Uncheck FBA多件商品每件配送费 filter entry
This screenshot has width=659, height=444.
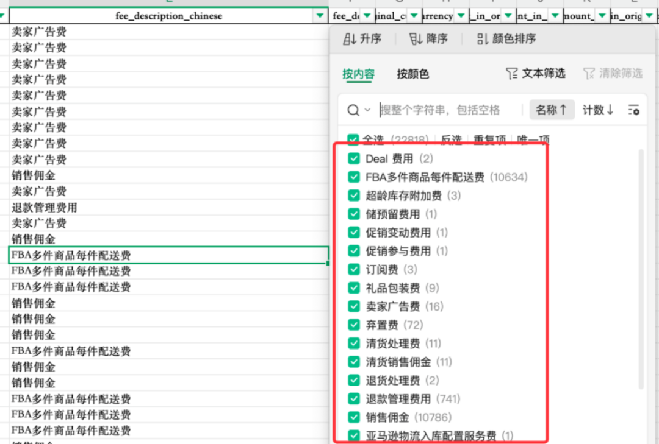pyautogui.click(x=354, y=177)
